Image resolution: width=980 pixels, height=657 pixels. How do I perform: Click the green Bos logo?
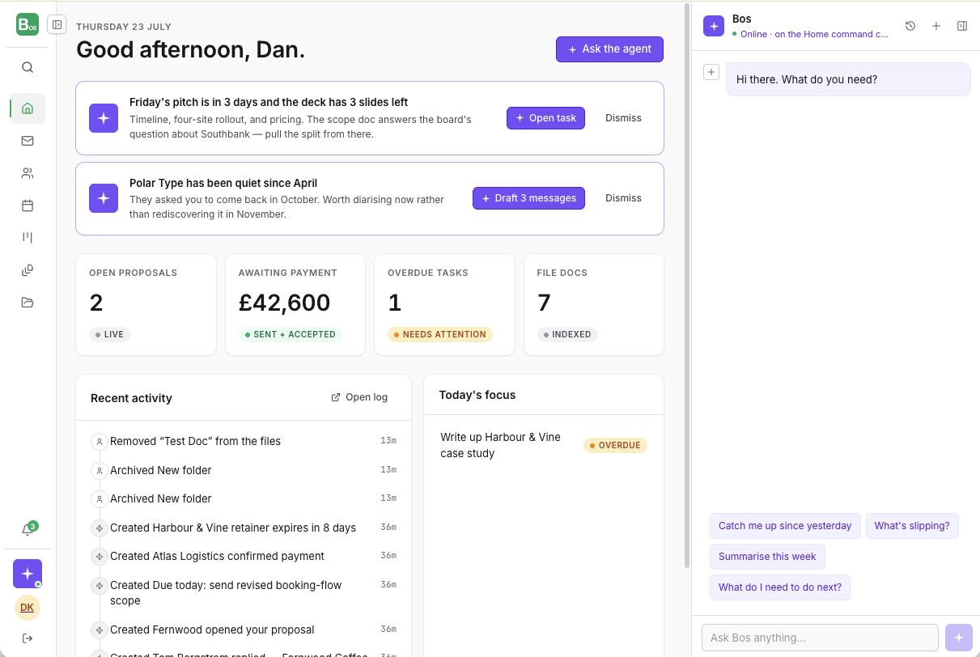pos(28,24)
